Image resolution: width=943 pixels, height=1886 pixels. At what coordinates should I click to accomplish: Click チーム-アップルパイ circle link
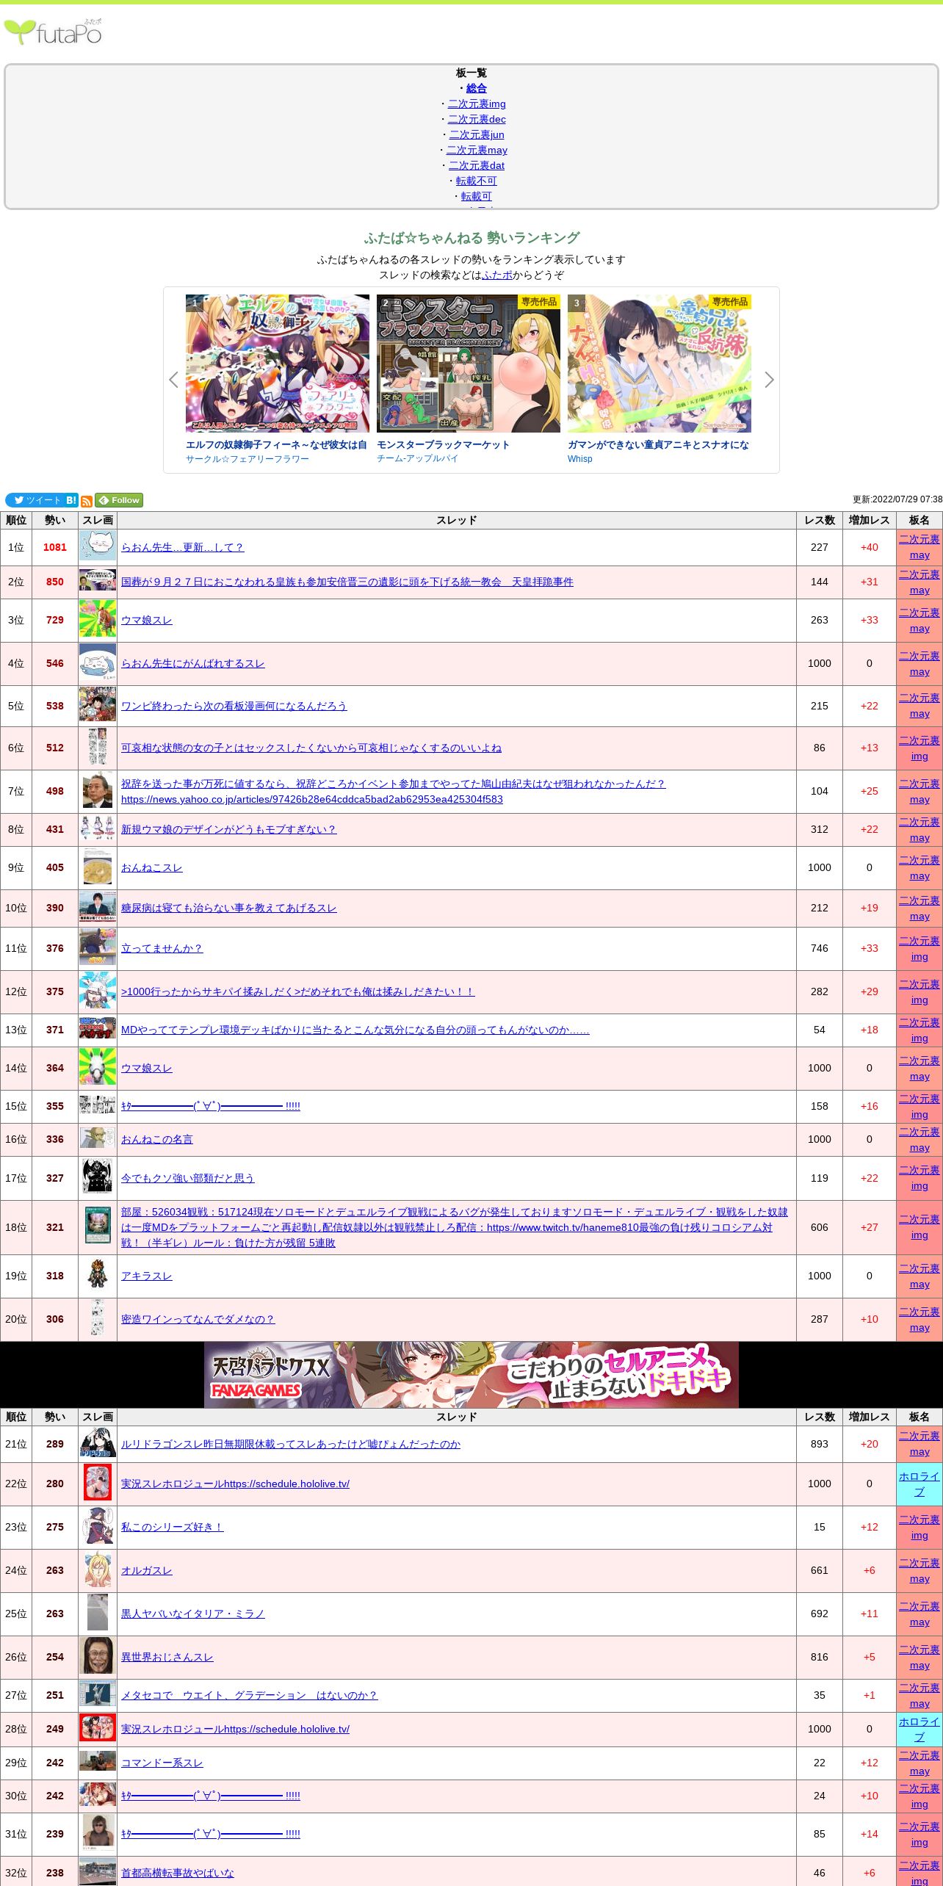tap(417, 458)
